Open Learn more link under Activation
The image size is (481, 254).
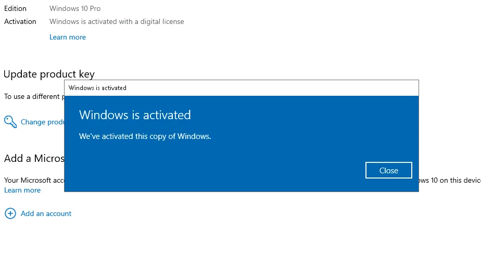[68, 37]
